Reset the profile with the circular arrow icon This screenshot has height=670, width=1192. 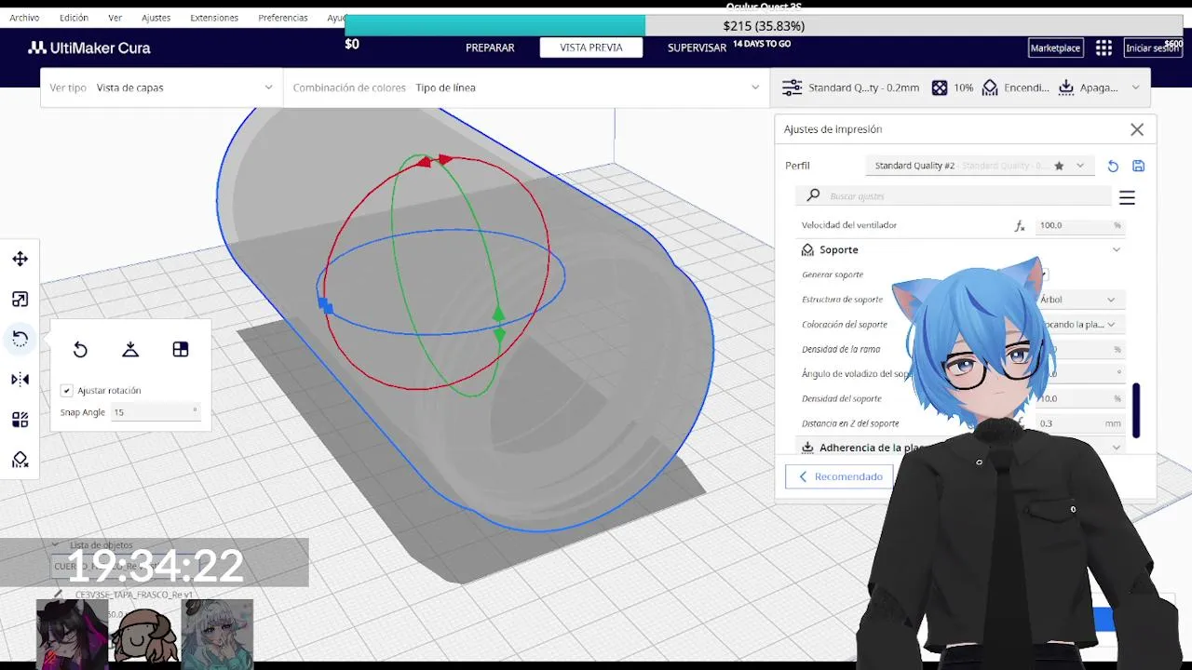(1113, 166)
